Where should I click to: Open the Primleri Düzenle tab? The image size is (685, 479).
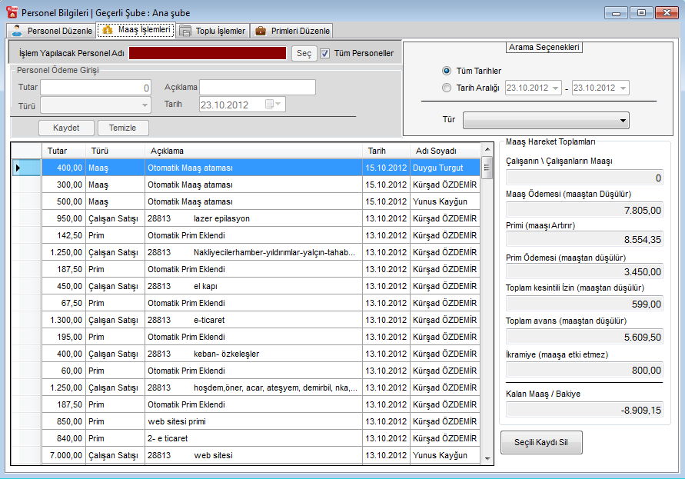(300, 31)
